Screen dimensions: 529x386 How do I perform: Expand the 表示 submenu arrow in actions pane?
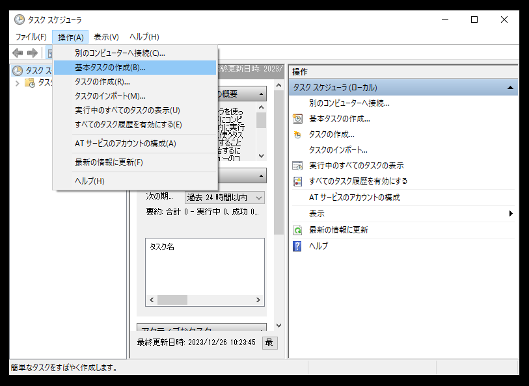click(511, 214)
